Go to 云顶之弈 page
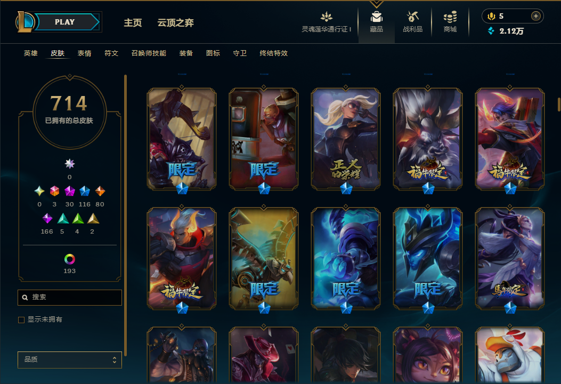 pyautogui.click(x=176, y=22)
